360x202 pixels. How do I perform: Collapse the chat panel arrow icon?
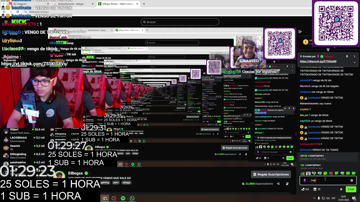click(x=300, y=32)
